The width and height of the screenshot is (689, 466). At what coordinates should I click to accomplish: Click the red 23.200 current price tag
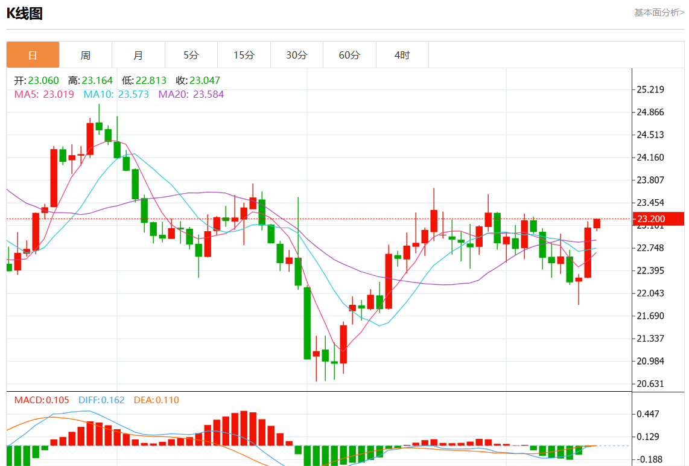tap(658, 219)
